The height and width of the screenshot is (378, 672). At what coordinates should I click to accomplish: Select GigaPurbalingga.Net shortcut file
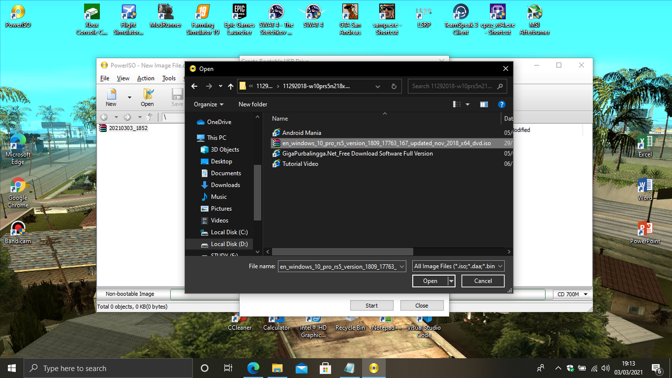pos(358,153)
